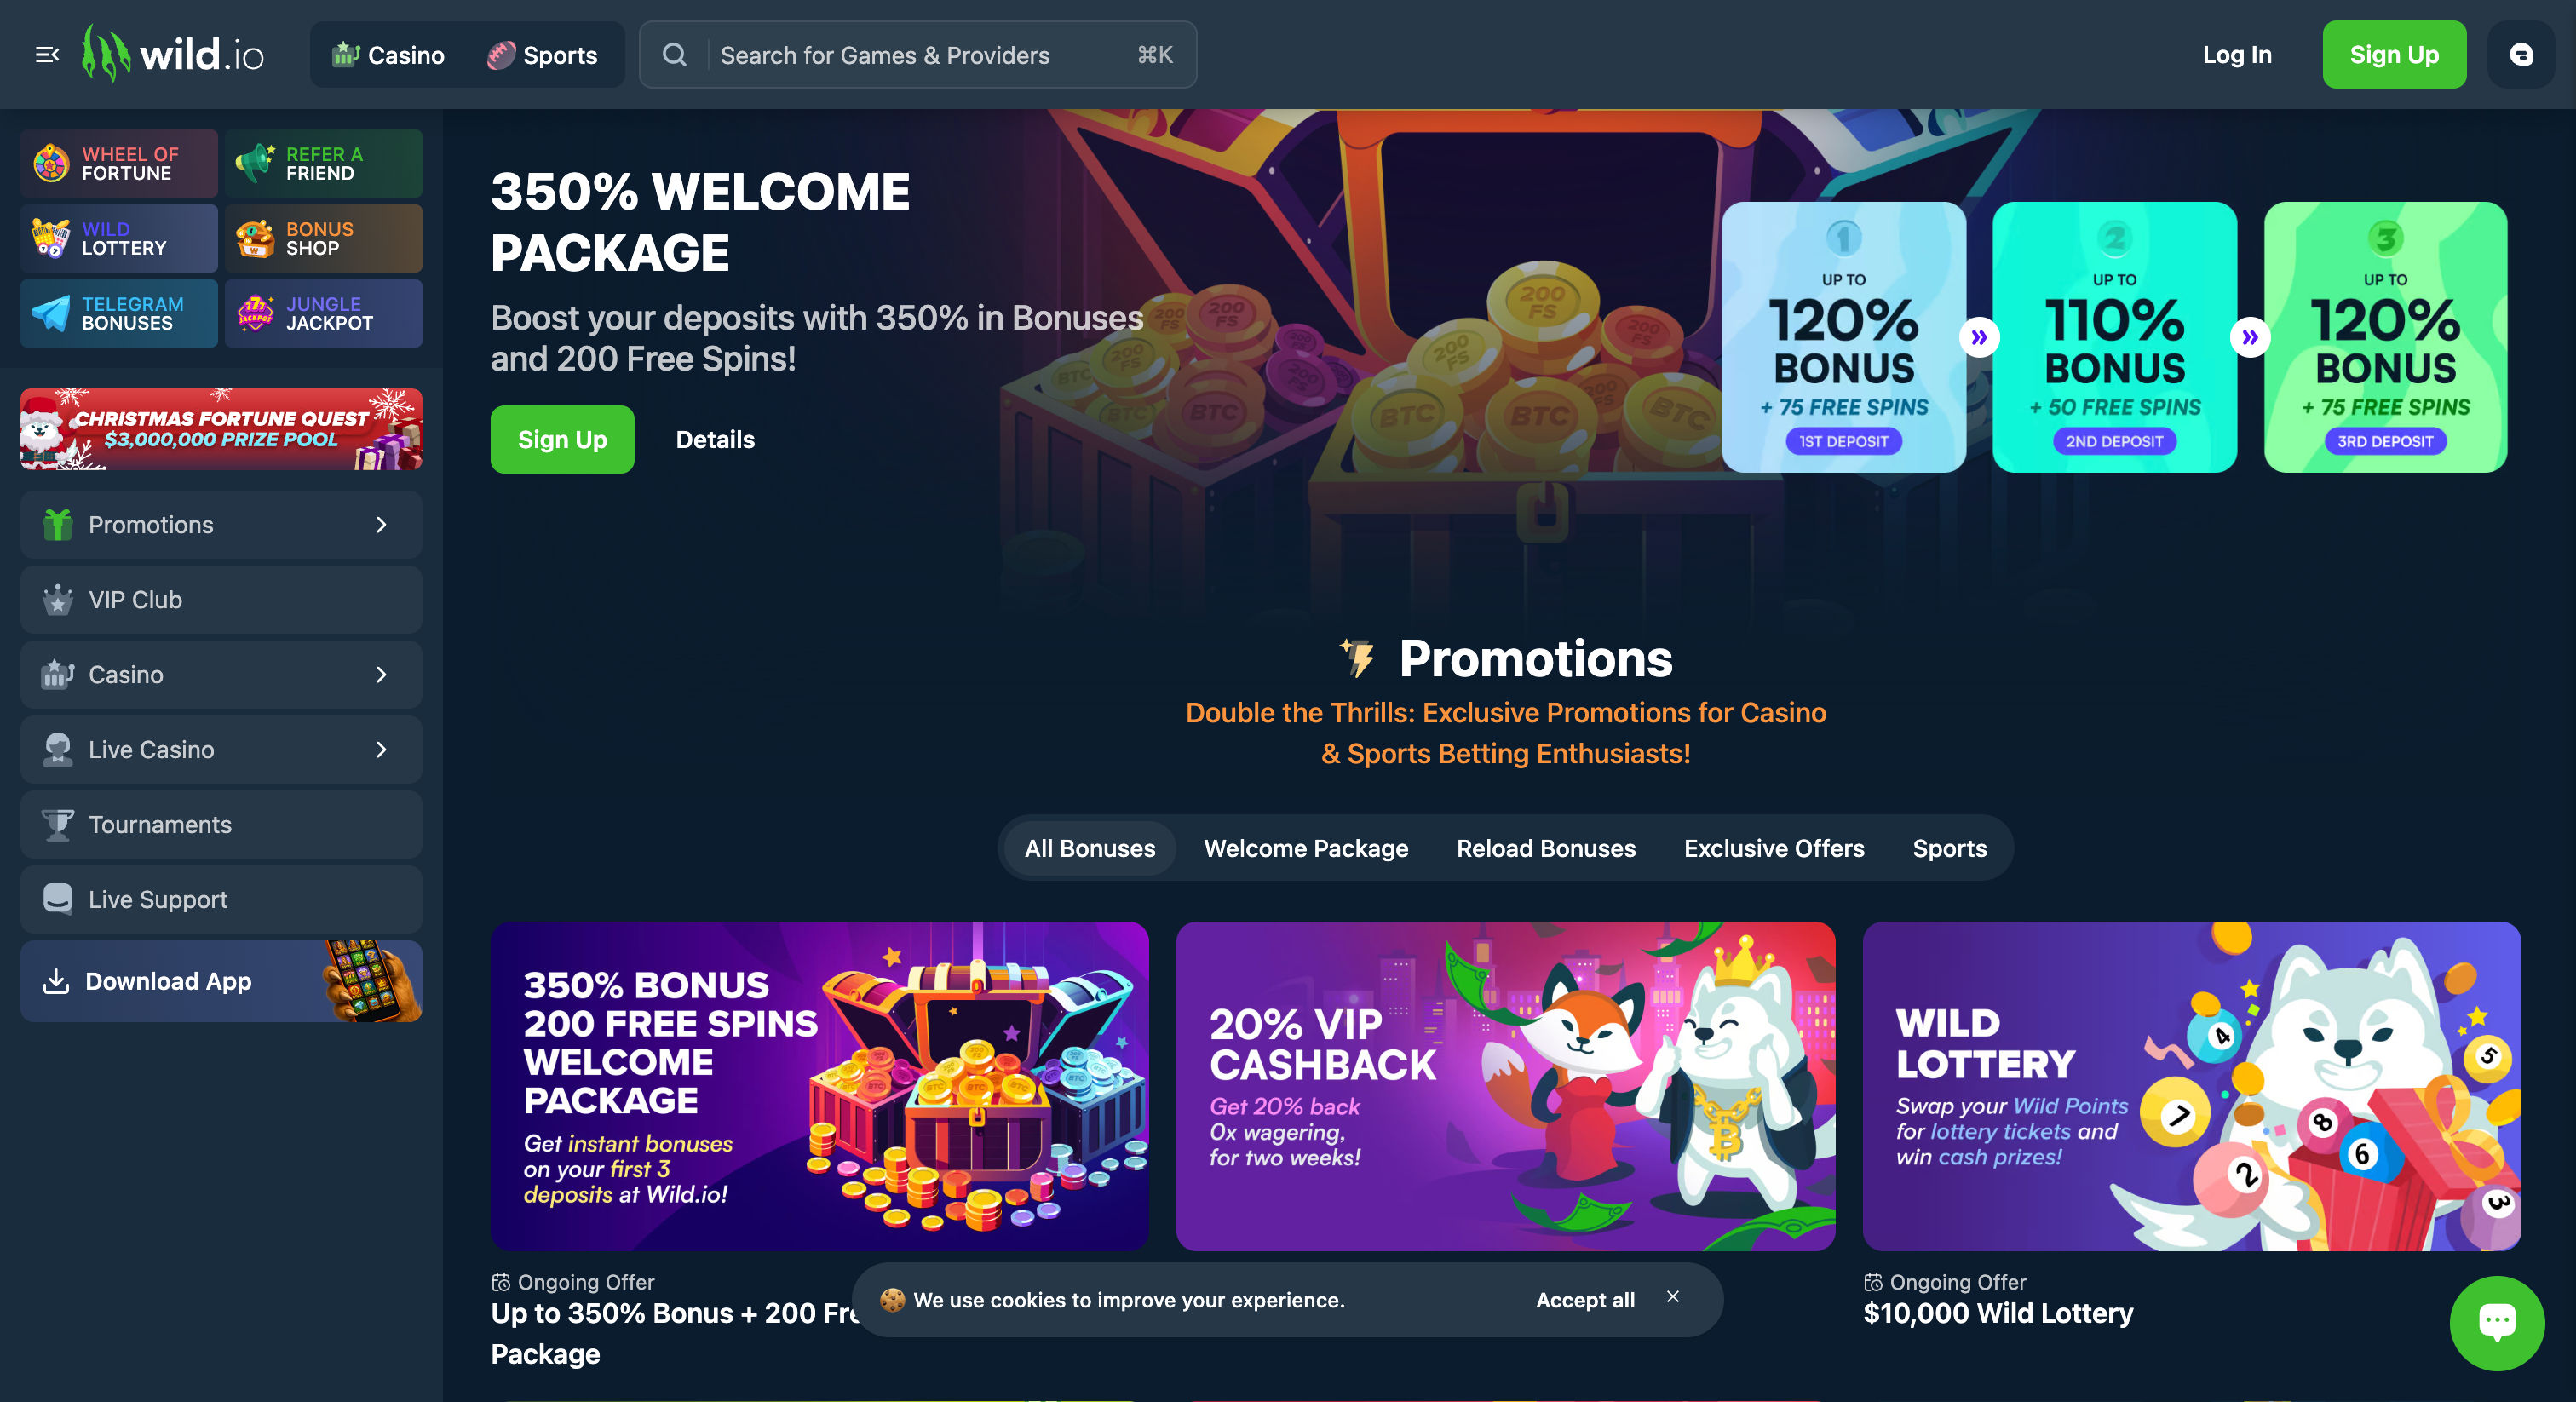Expand the Live Casino sidebar chevron
This screenshot has width=2576, height=1402.
[381, 750]
